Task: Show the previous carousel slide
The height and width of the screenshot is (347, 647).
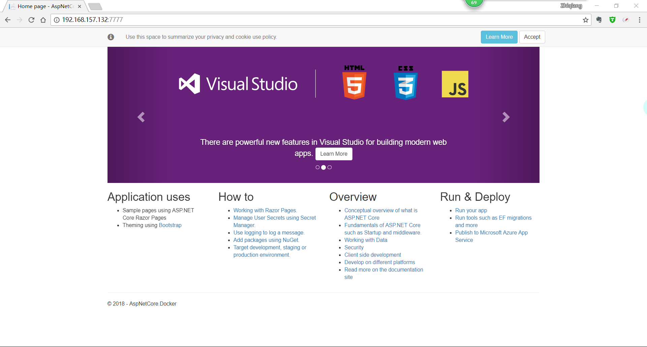Action: tap(141, 117)
